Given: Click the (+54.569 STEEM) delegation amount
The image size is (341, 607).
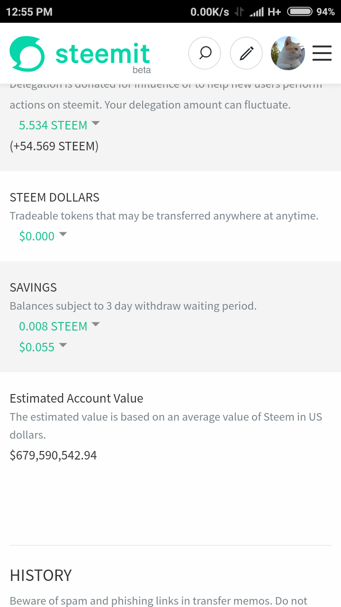Looking at the screenshot, I should click(x=54, y=146).
